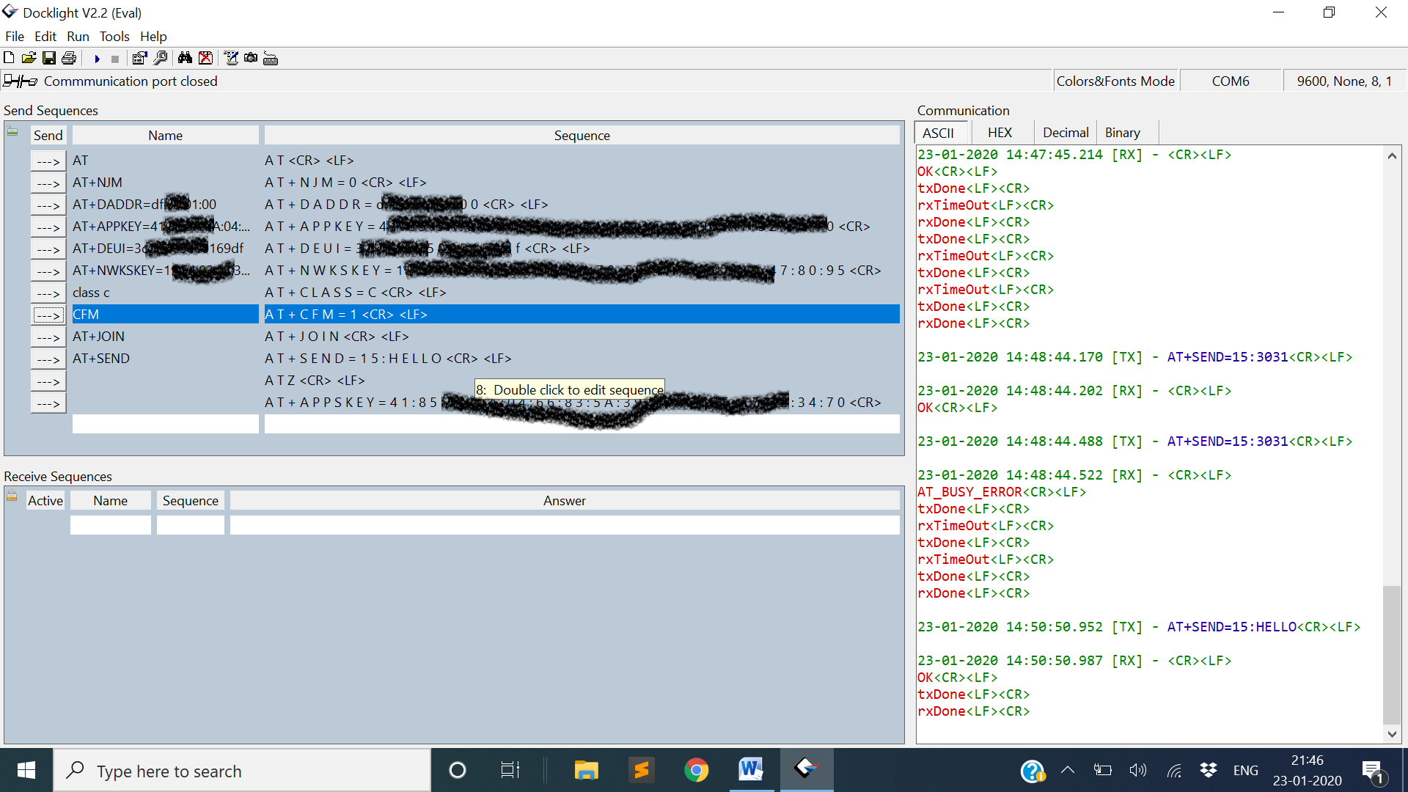Send the AT+DADDR sequence arrow button
Screen dimensions: 1408x792
[x=48, y=205]
